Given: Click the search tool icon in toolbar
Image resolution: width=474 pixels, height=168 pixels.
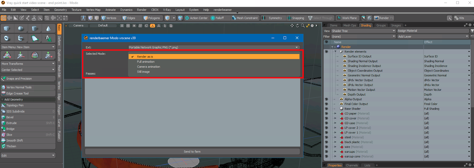Looking at the screenshot, I should pos(449,18).
